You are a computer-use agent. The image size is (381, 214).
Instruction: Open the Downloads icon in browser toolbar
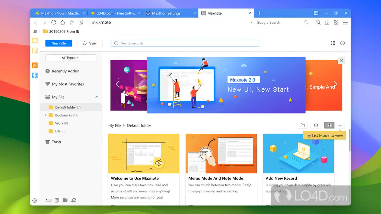pos(327,22)
